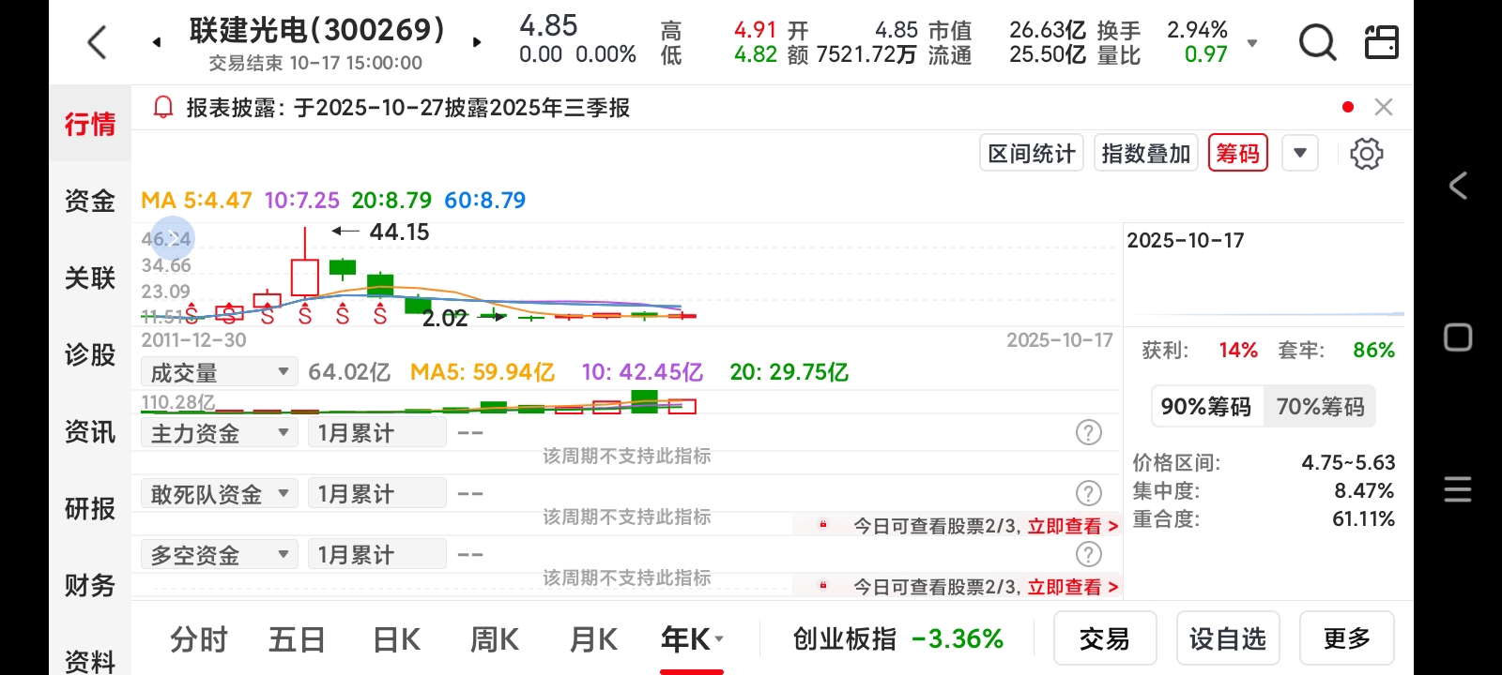Select 分时 chart period
The width and height of the screenshot is (1502, 675).
point(199,639)
